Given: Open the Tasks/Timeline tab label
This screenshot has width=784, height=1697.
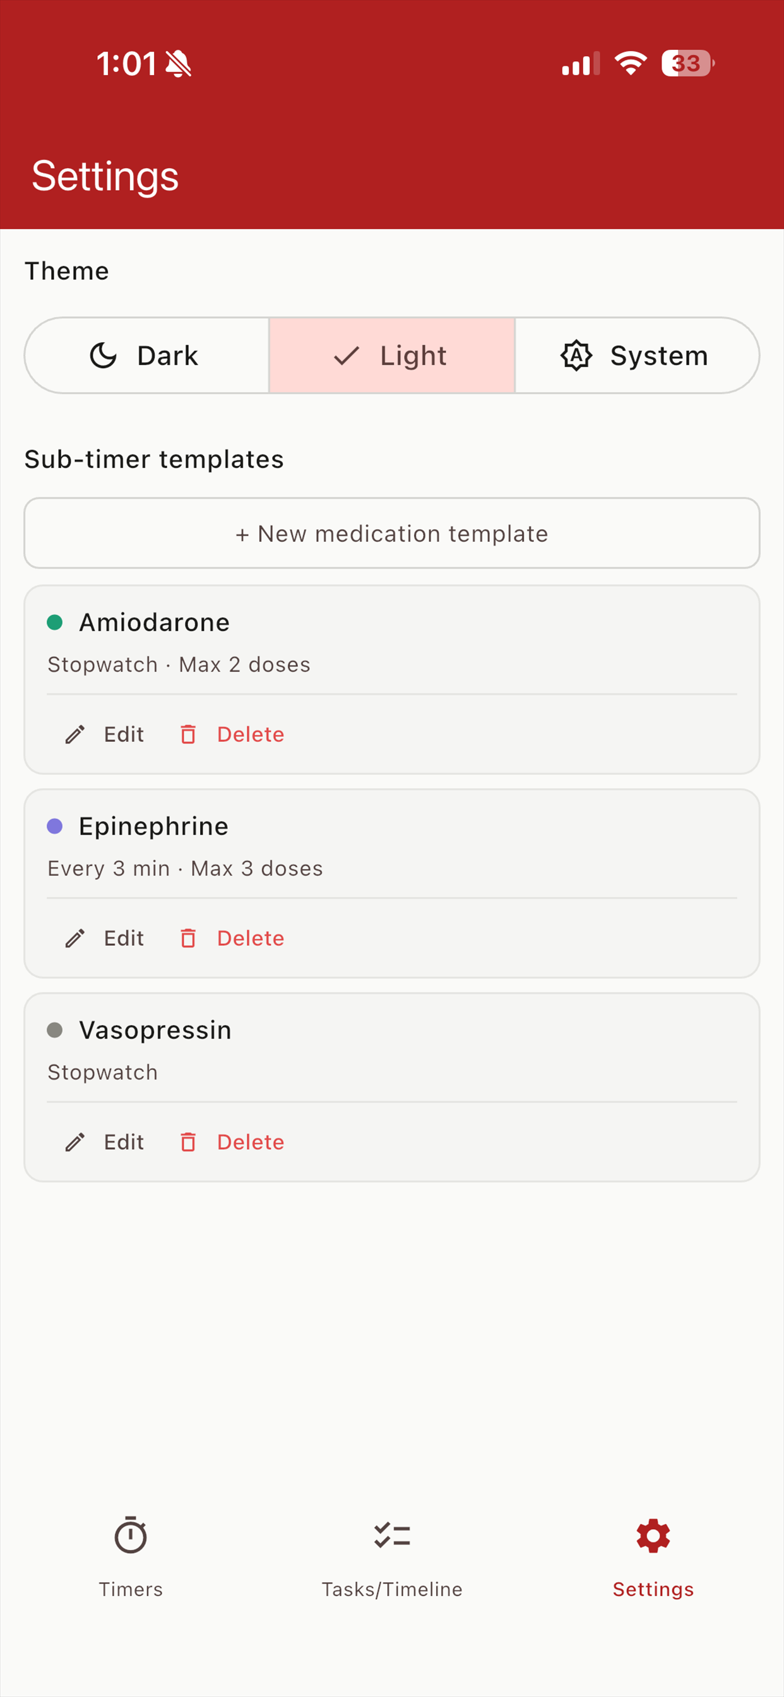Looking at the screenshot, I should [392, 1589].
